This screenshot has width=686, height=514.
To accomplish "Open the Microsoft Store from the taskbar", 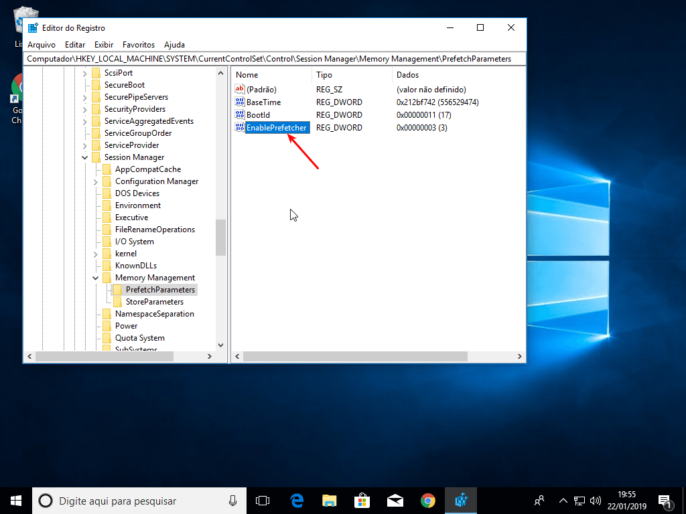I will [362, 500].
